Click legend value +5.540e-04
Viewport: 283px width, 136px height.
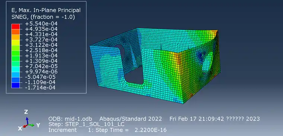[x=42, y=24]
